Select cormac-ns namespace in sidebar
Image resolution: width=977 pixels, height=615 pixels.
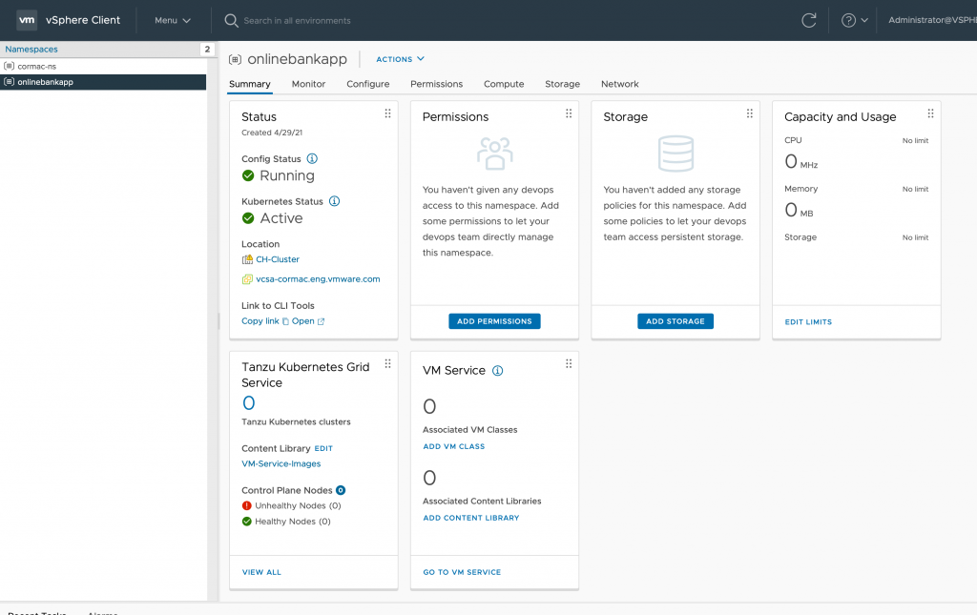click(36, 66)
